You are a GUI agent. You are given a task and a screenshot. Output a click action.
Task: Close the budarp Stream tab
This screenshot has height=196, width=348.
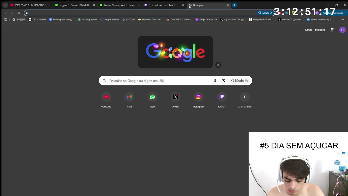pos(139,5)
